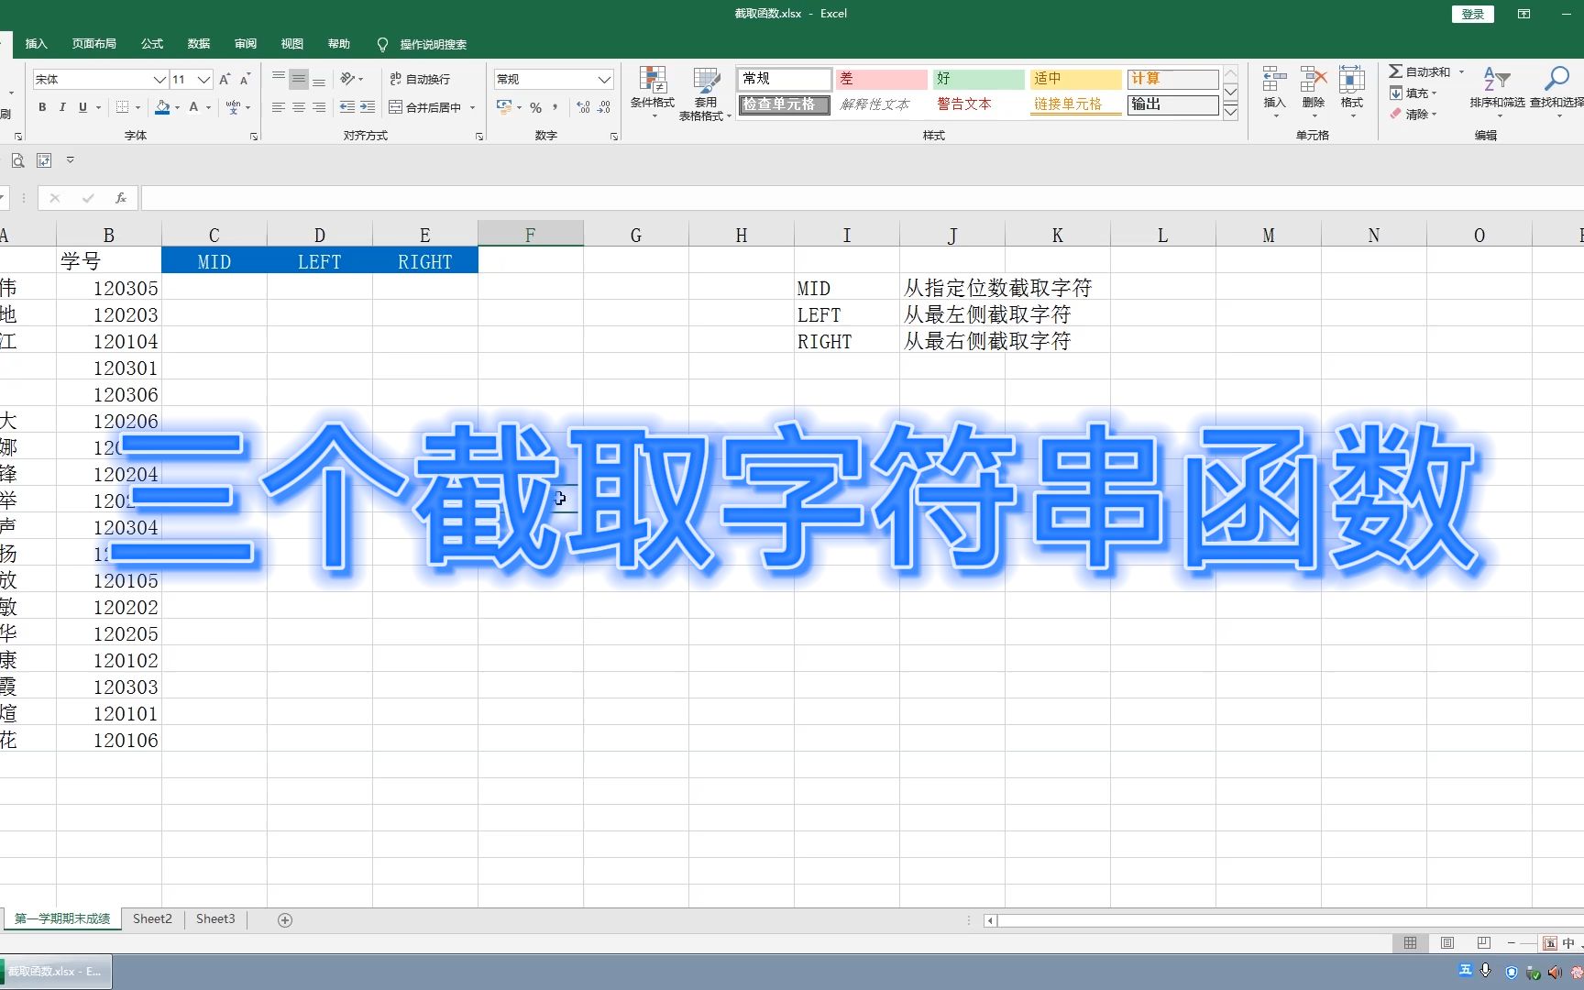The image size is (1584, 990).
Task: Switch to Sheet2 tab
Action: tap(152, 918)
